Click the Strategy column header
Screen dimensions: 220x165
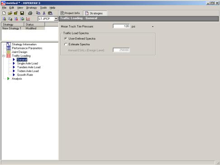[x=13, y=24]
